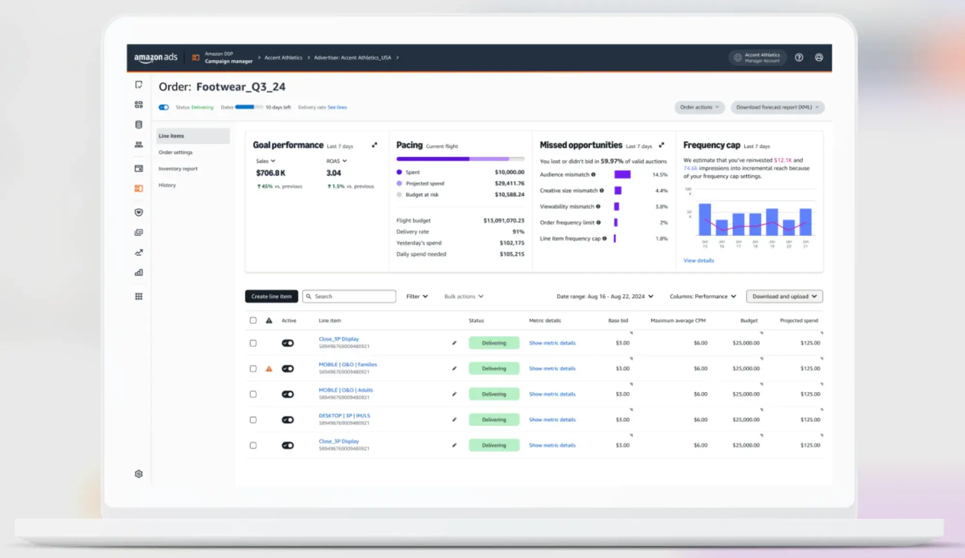Image resolution: width=965 pixels, height=558 pixels.
Task: Click the settings gear in sidebar
Action: (139, 474)
